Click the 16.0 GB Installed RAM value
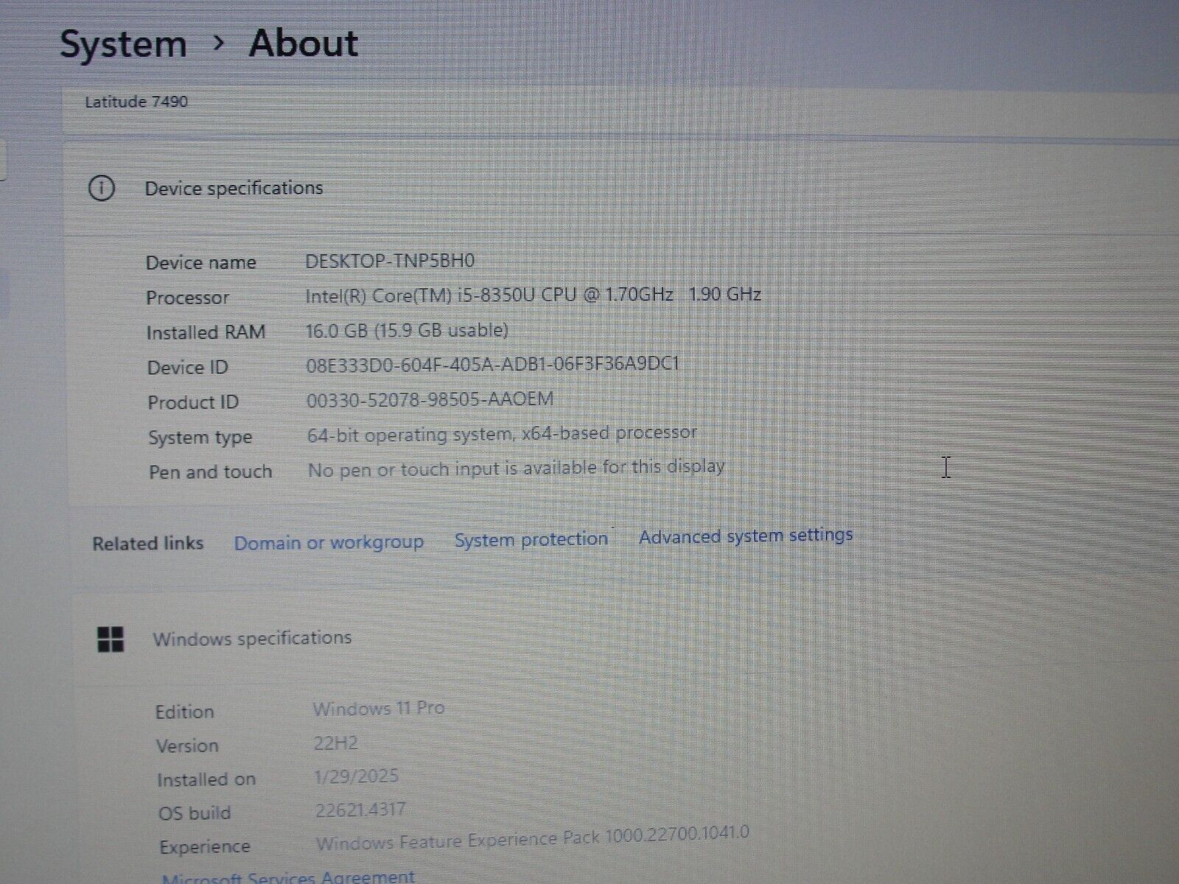Screen dimensions: 1179x884 coord(407,331)
